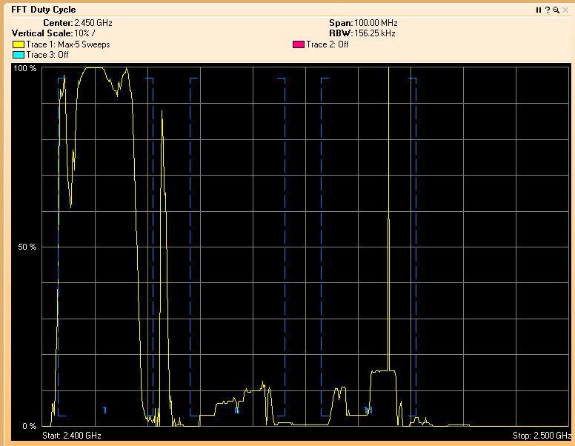Click the yellow Trace 1 color swatch
This screenshot has width=575, height=446.
[19, 44]
